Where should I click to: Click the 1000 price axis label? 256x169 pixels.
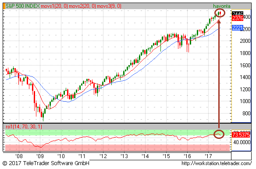245,101
